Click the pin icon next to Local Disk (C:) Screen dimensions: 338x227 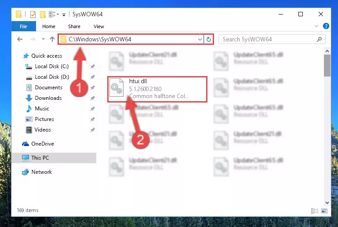92,66
